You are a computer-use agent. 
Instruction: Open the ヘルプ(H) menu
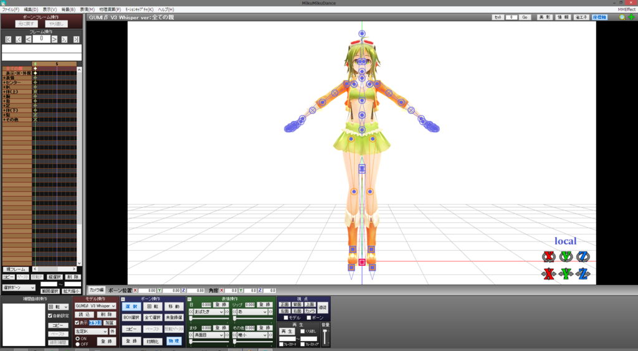pos(166,9)
